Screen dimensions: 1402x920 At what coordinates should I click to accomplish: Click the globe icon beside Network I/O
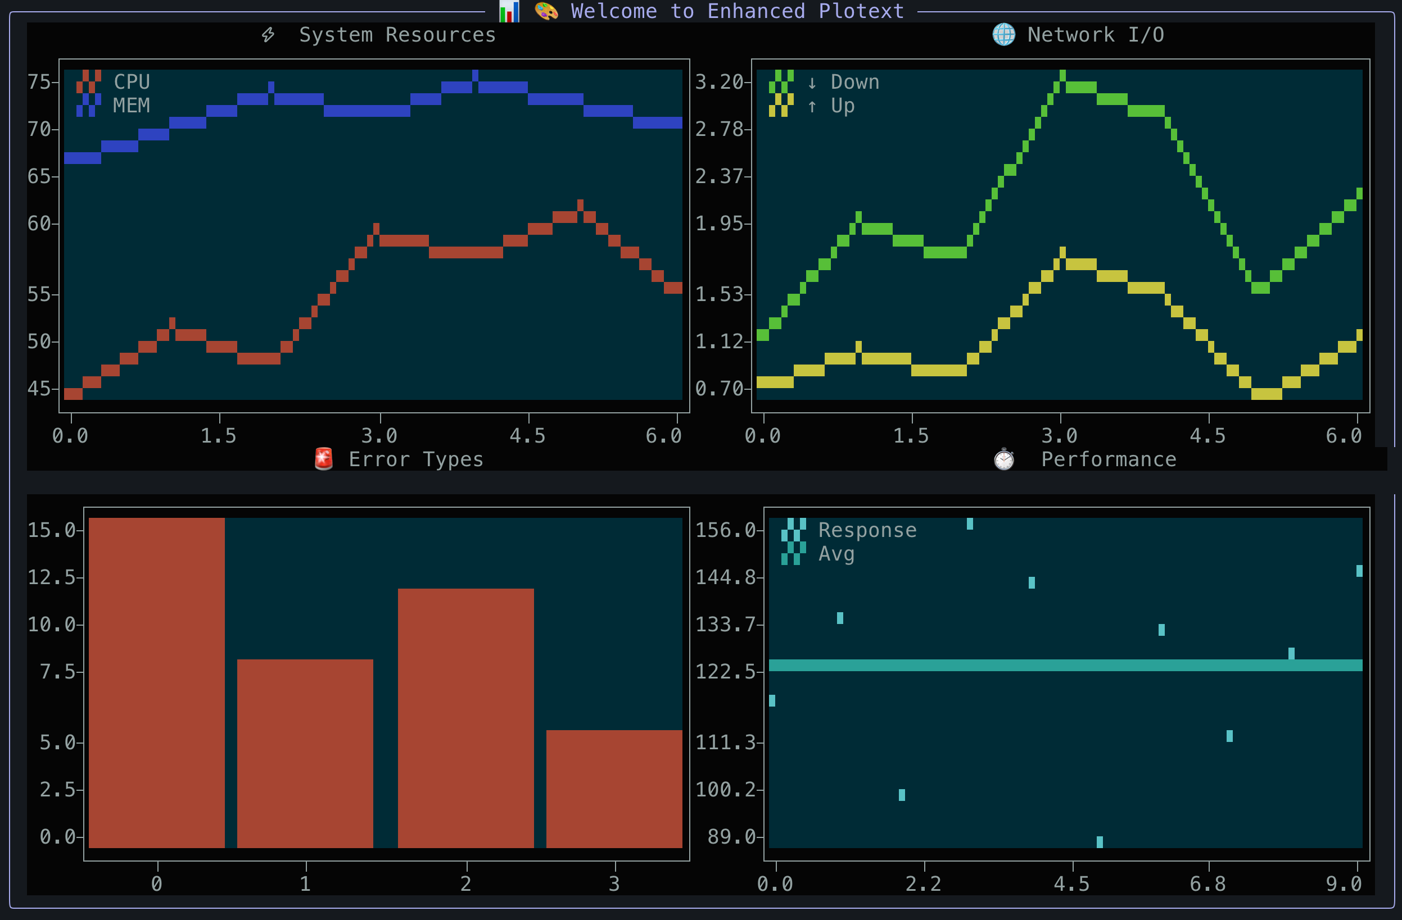click(1003, 35)
